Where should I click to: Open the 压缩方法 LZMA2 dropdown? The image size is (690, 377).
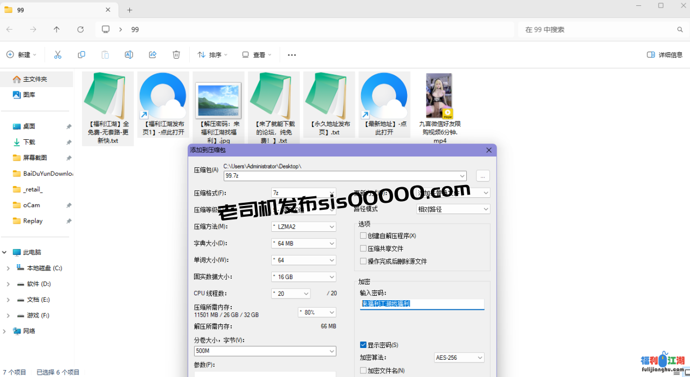coord(303,227)
